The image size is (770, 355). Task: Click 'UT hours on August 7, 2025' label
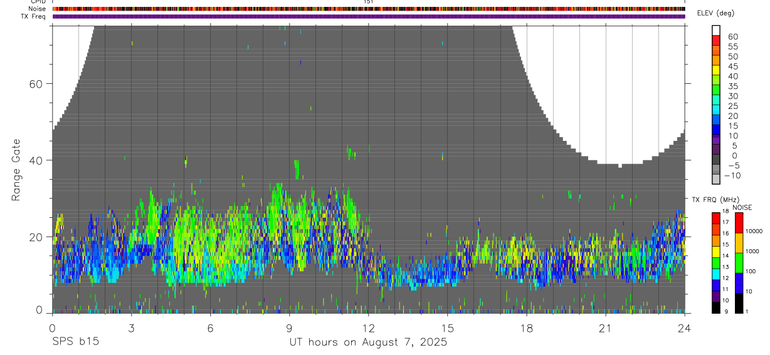pos(368,342)
